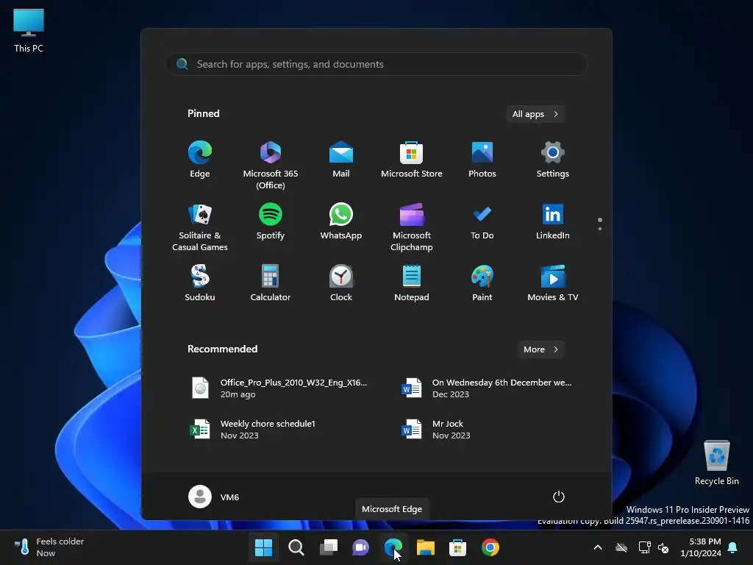Open LinkedIn app
Viewport: 753px width, 565px height.
coord(553,222)
